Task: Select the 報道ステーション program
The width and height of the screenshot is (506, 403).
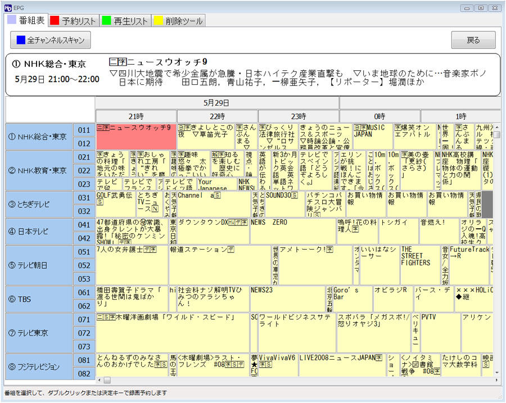Action: [x=220, y=265]
